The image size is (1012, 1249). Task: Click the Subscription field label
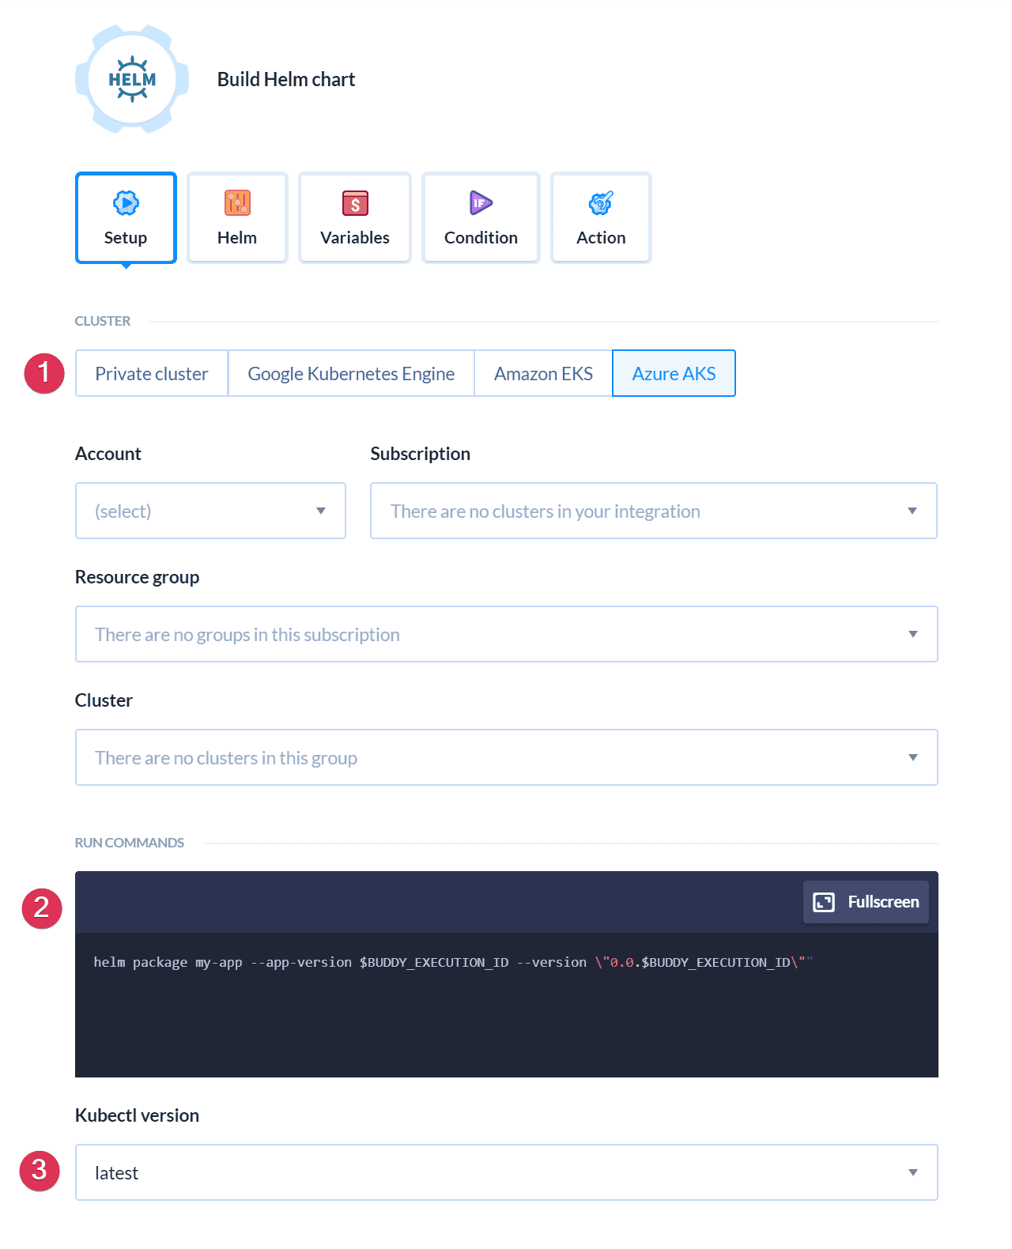click(421, 454)
